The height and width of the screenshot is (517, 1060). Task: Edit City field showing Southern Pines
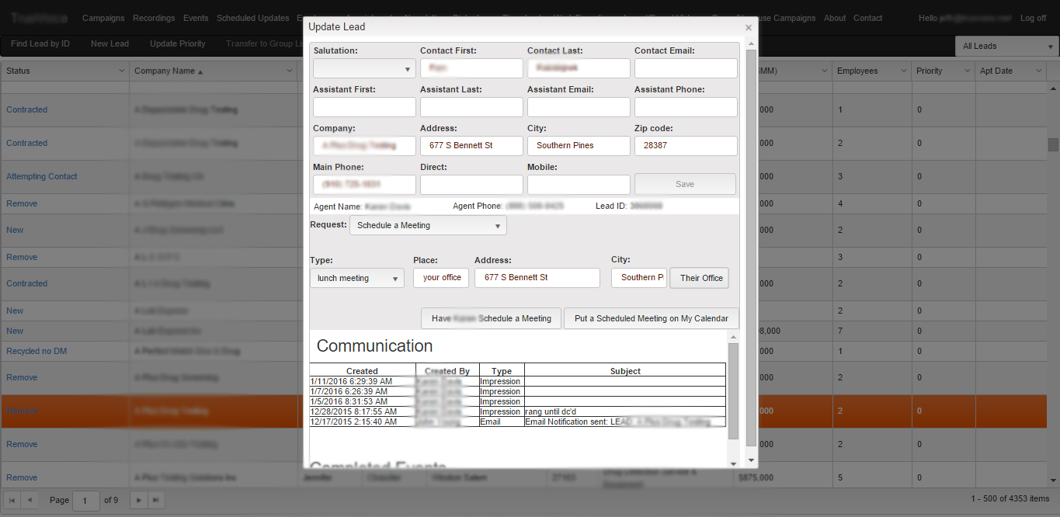click(x=579, y=146)
